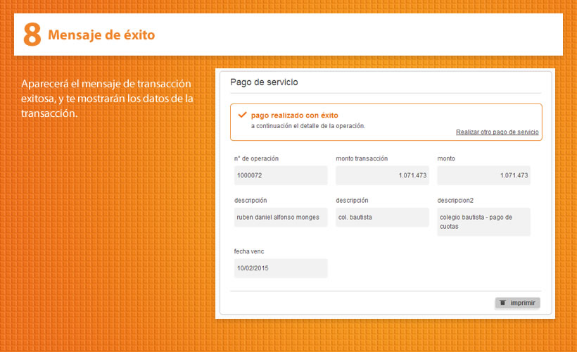
Task: Select the n° de operación field 1000072
Action: click(280, 175)
